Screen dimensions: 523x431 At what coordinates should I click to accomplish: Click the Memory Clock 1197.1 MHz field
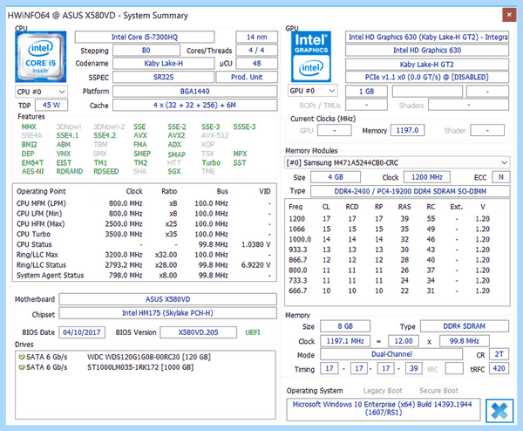click(345, 341)
